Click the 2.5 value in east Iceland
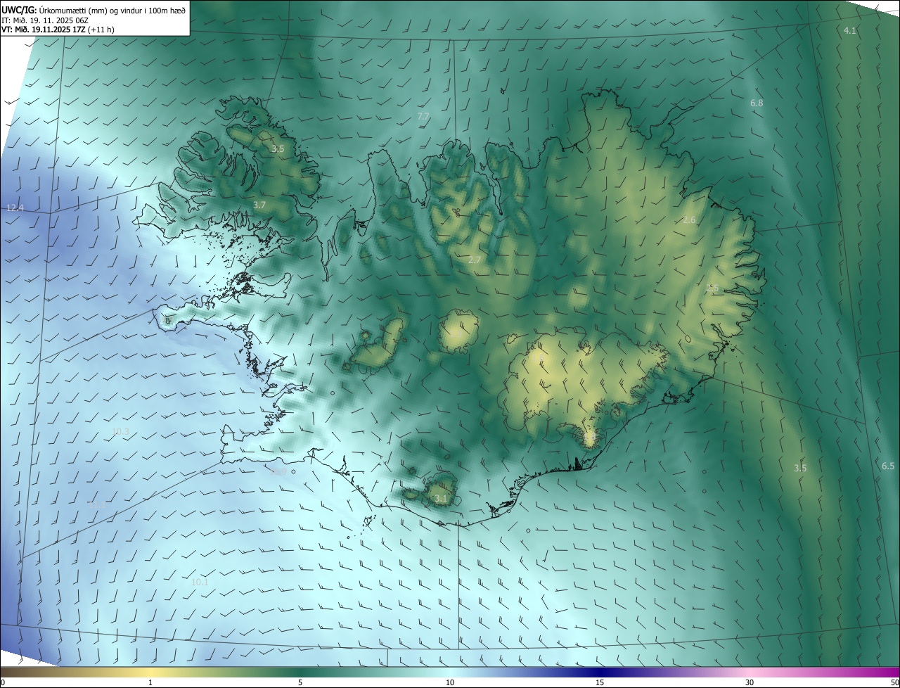Screen dimensions: 900x688 pyautogui.click(x=712, y=288)
